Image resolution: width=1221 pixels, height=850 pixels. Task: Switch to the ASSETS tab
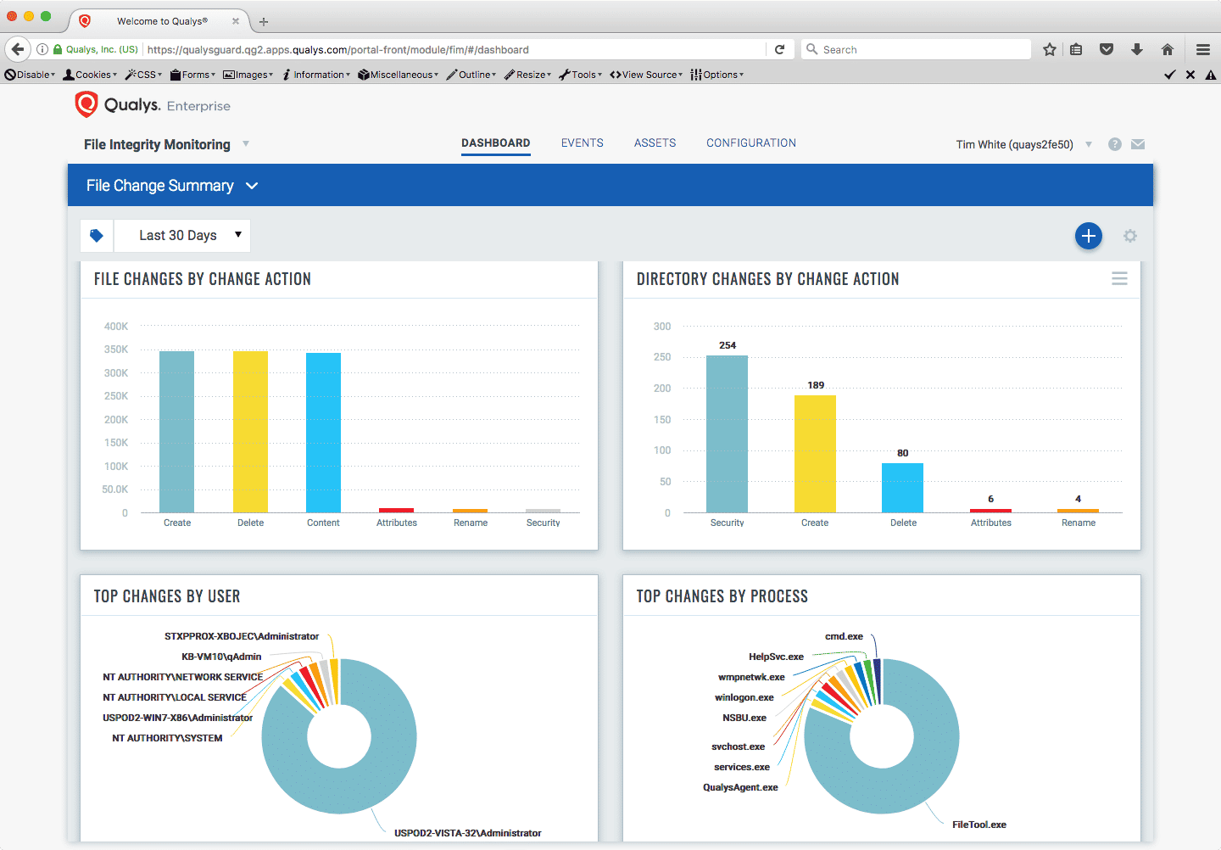pyautogui.click(x=655, y=143)
